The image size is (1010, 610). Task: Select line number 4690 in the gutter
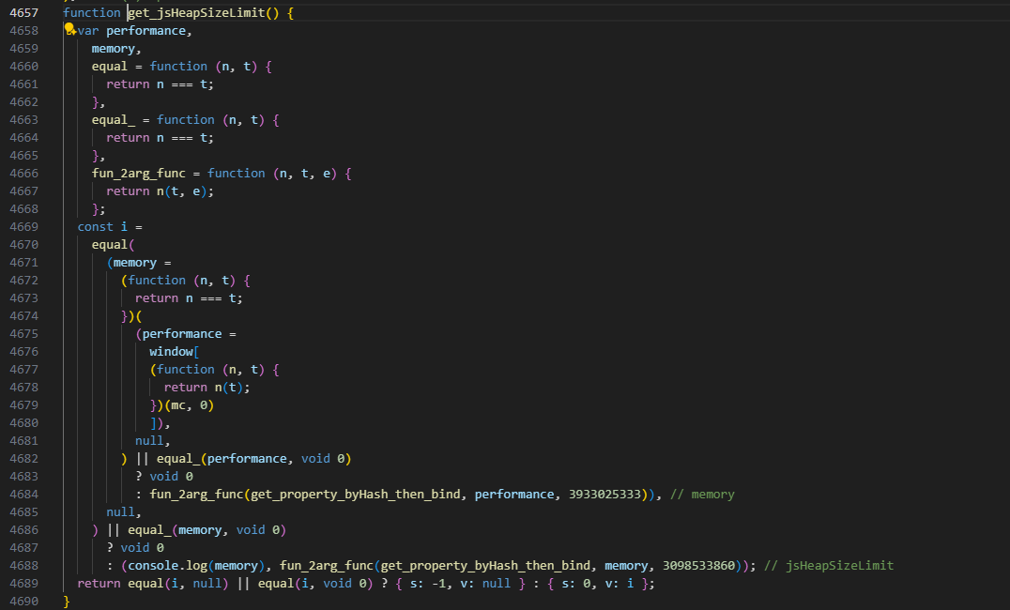tap(23, 601)
